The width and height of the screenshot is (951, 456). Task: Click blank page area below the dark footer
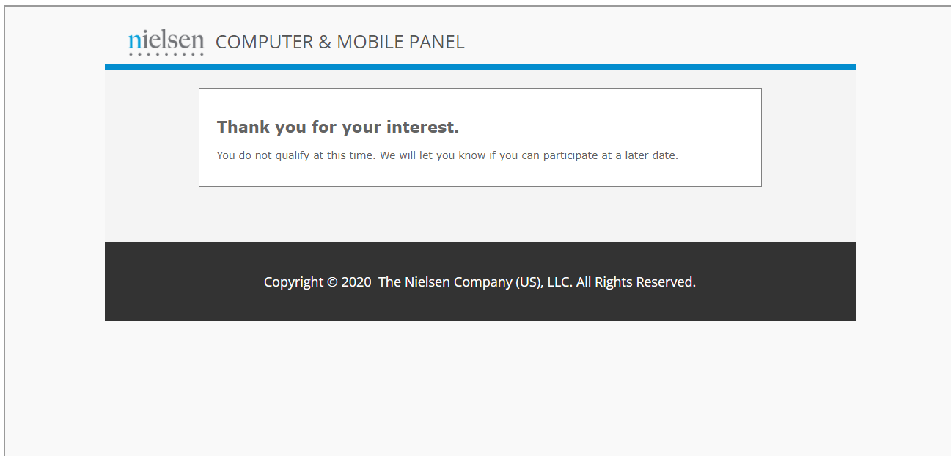[x=480, y=389]
